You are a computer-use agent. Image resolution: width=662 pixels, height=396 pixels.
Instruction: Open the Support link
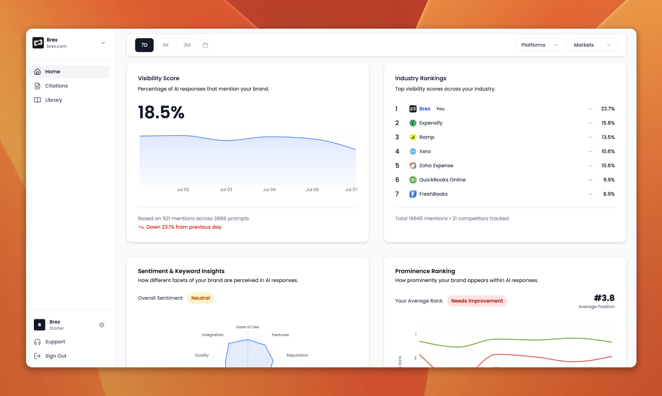pyautogui.click(x=55, y=342)
